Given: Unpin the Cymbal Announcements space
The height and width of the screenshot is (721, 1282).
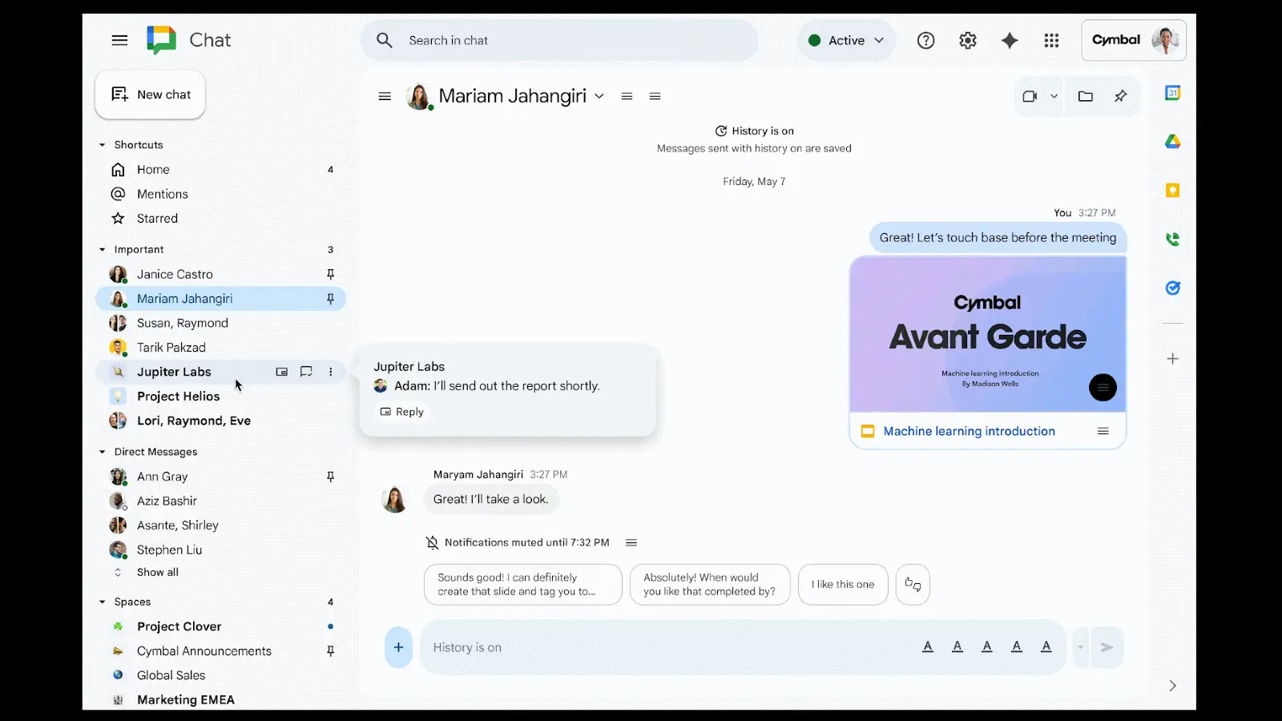Looking at the screenshot, I should pyautogui.click(x=330, y=651).
